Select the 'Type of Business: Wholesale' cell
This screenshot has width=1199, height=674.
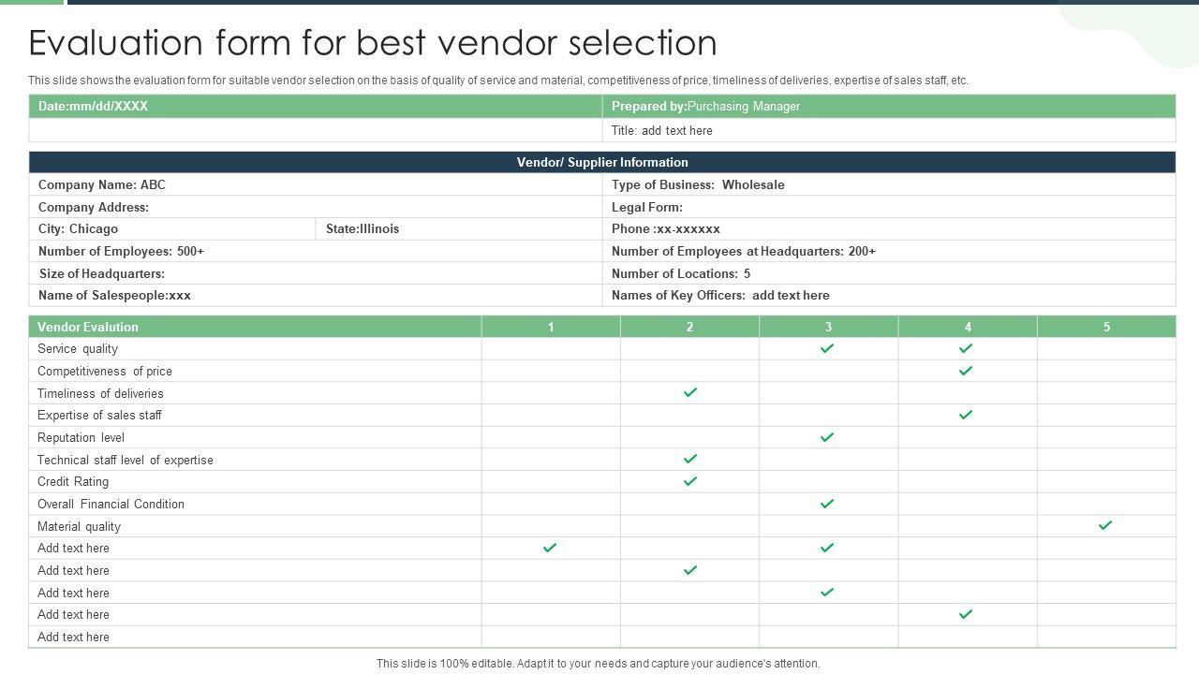pos(889,184)
